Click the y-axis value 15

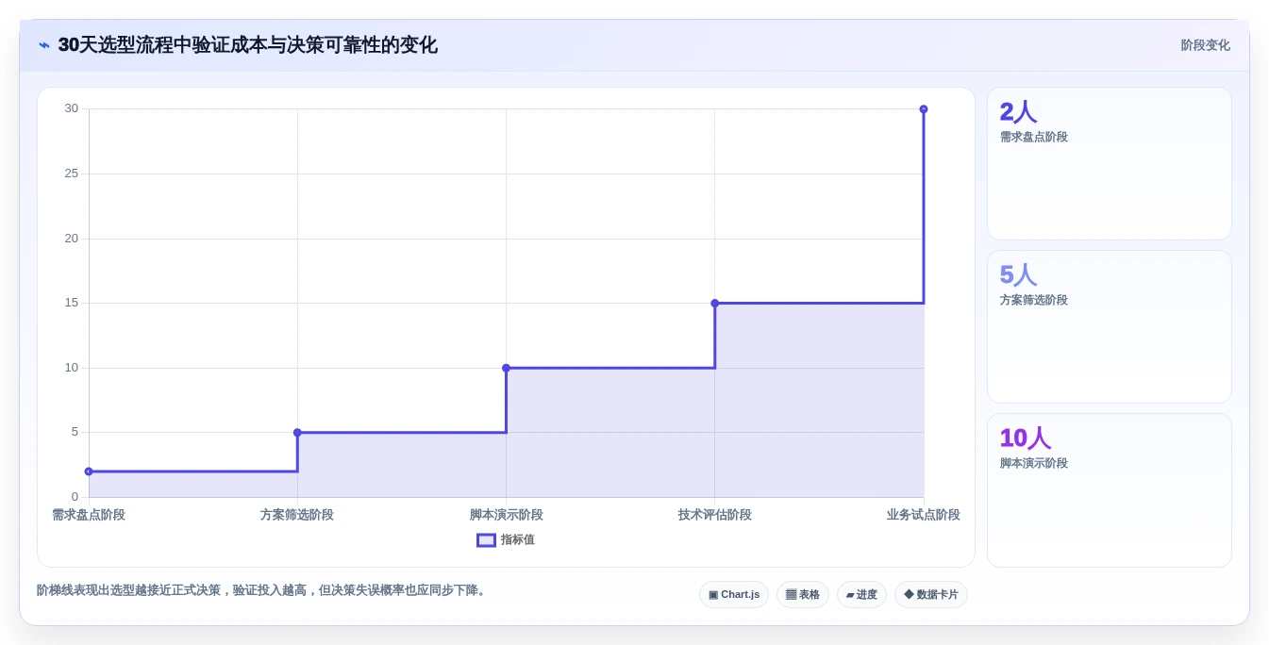tap(72, 303)
